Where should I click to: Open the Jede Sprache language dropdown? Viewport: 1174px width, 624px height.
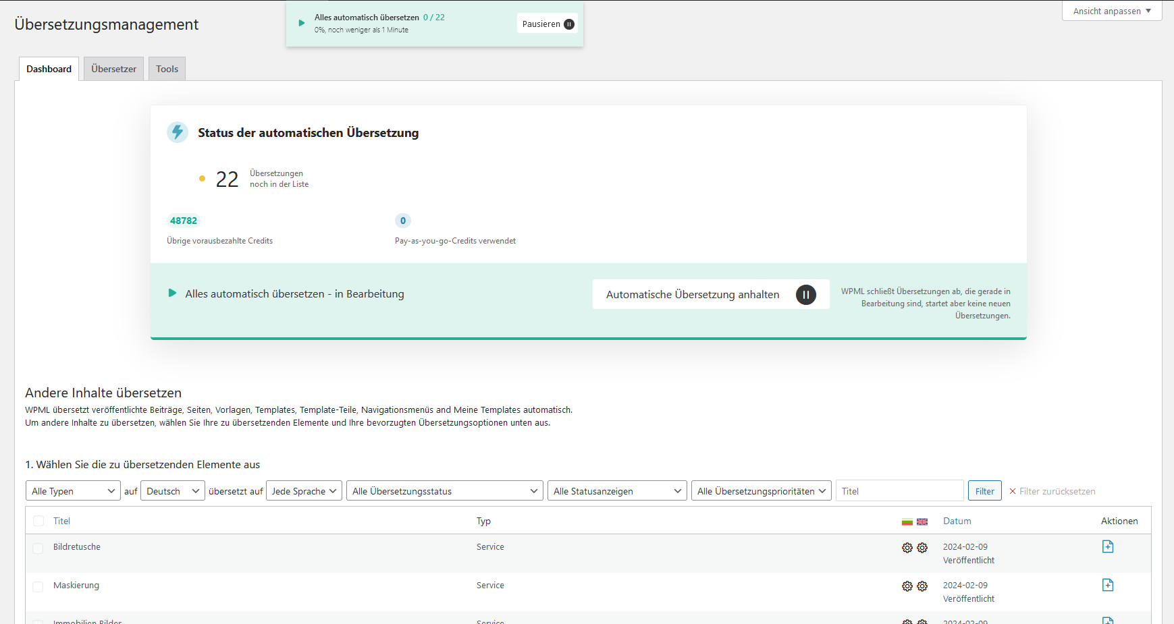pos(304,491)
